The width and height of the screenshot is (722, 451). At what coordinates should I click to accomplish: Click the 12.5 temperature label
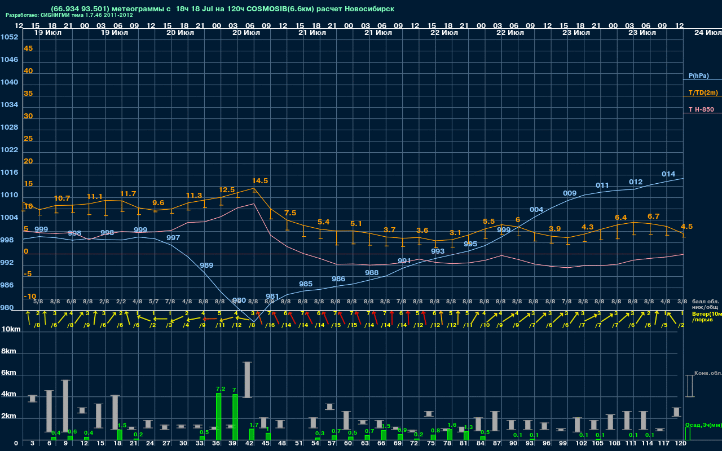coord(227,190)
